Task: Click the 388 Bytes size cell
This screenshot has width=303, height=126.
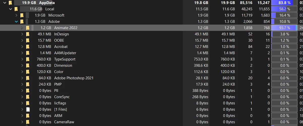Action: click(x=200, y=91)
